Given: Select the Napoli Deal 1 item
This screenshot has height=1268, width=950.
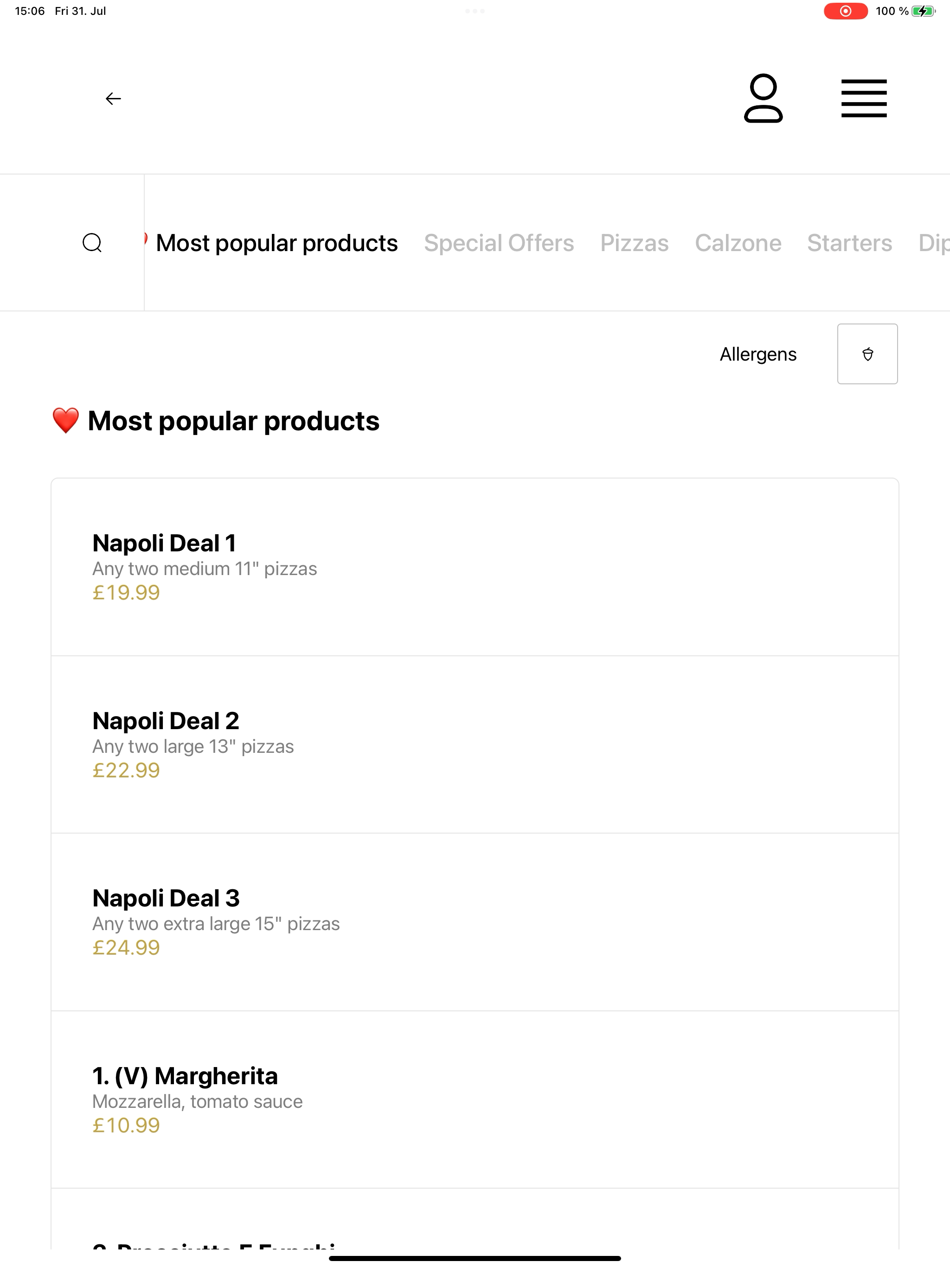Looking at the screenshot, I should click(x=475, y=567).
